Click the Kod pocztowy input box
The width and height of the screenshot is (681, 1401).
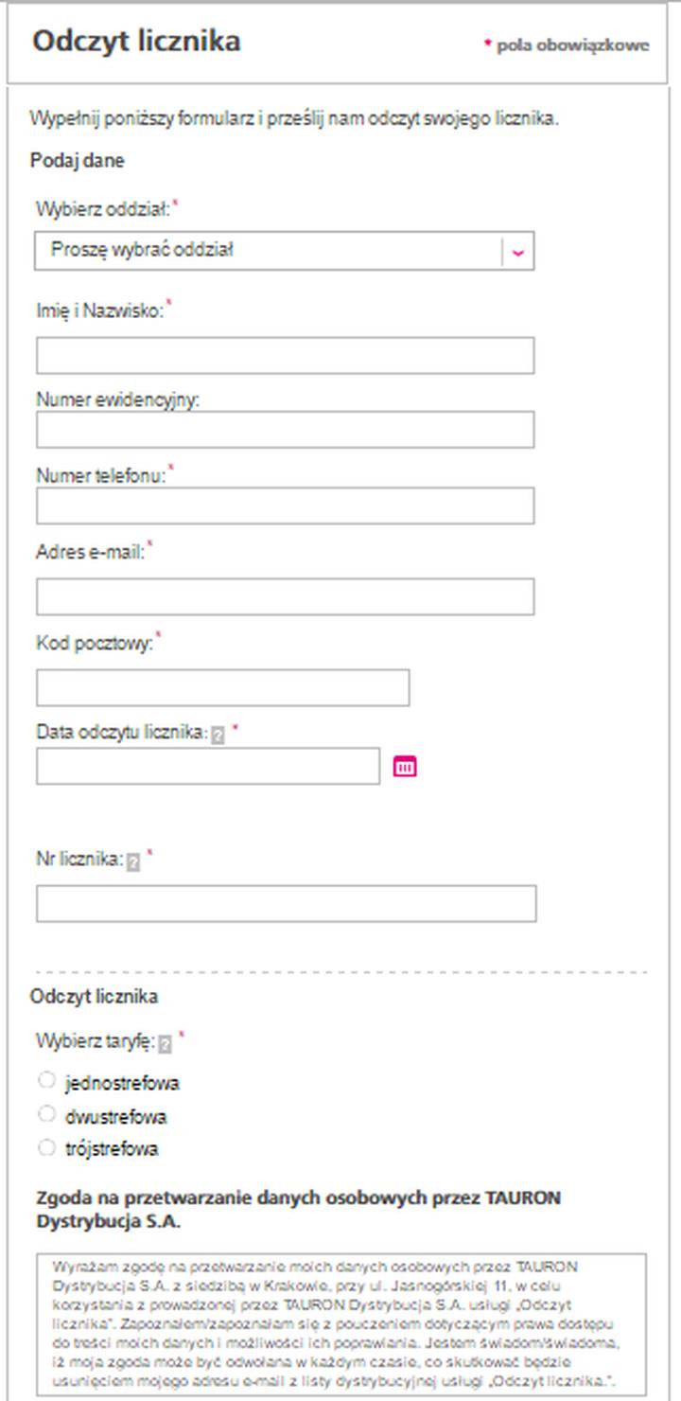click(x=222, y=688)
